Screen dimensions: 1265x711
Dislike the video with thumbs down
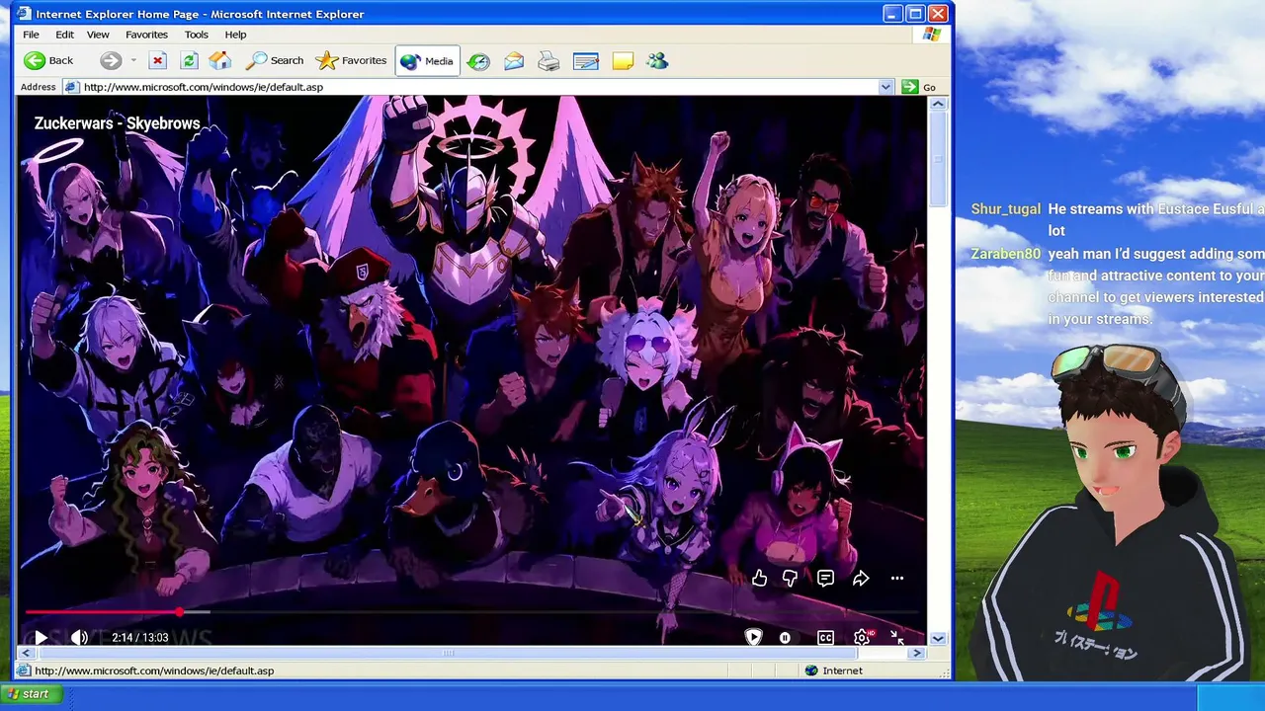point(791,579)
